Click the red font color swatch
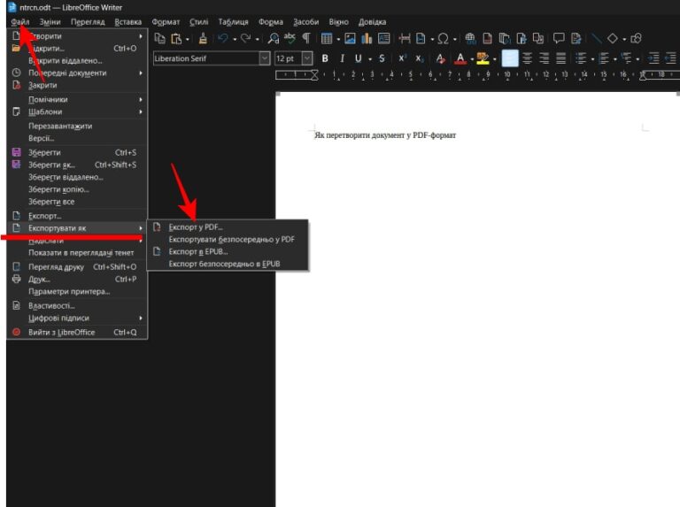 coord(460,58)
